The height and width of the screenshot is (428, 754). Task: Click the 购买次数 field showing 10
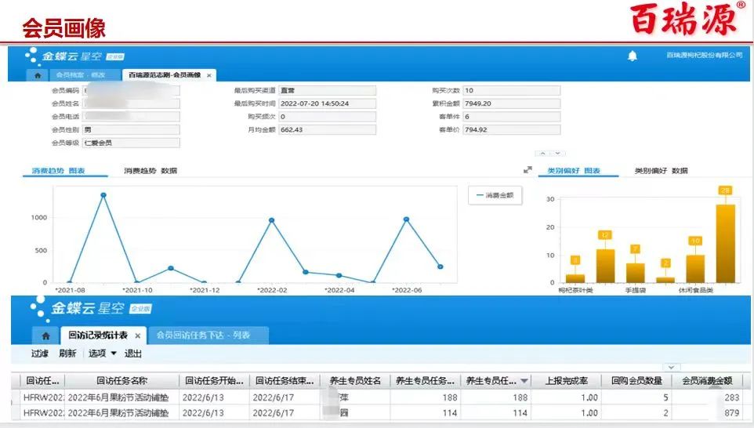coord(512,90)
